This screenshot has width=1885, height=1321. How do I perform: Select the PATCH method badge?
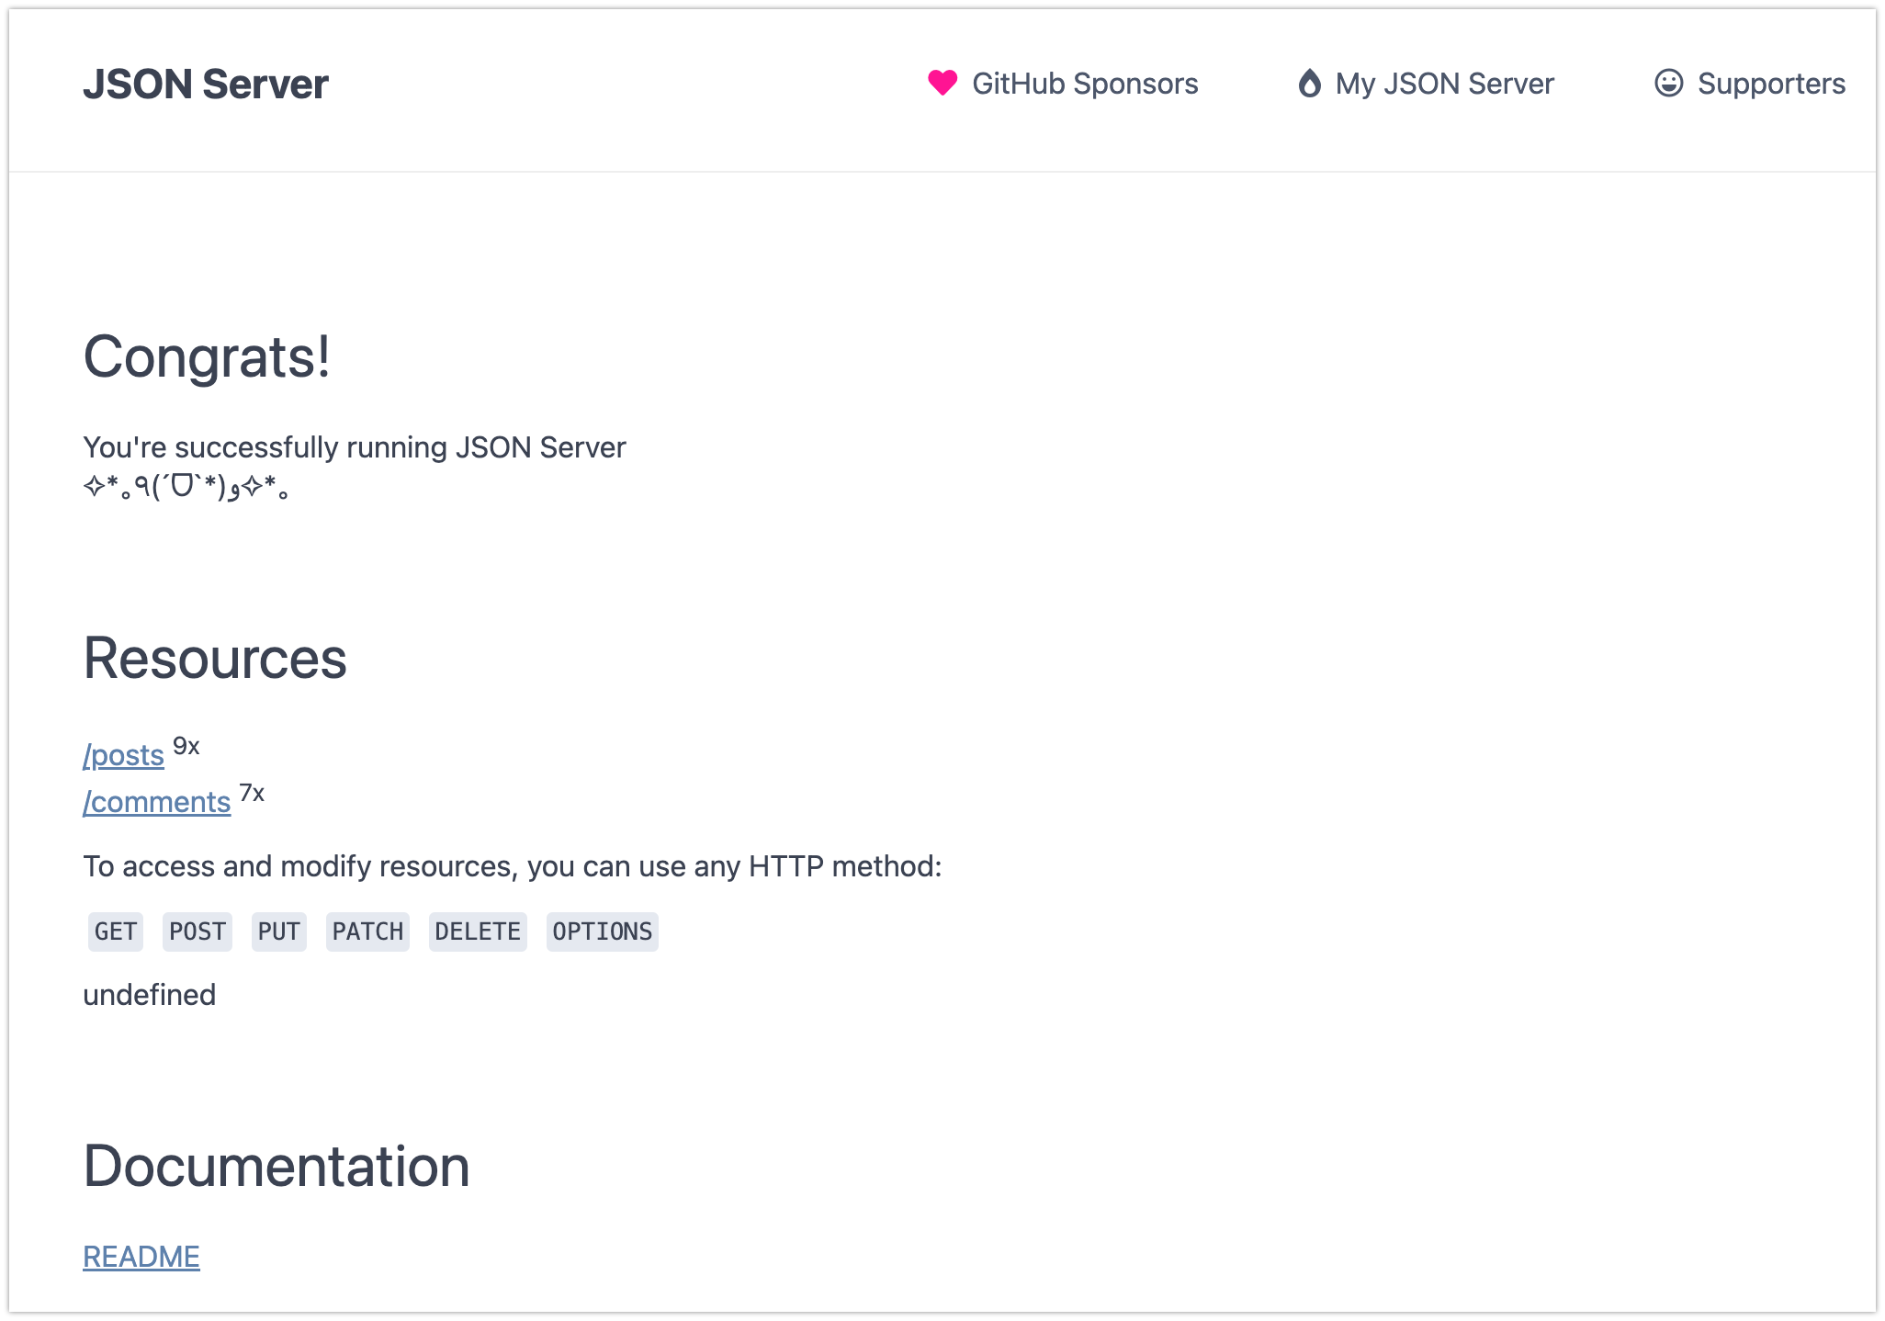[x=367, y=931]
